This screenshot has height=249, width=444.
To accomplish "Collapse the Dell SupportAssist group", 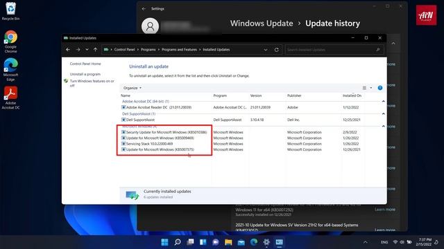I will (x=383, y=113).
